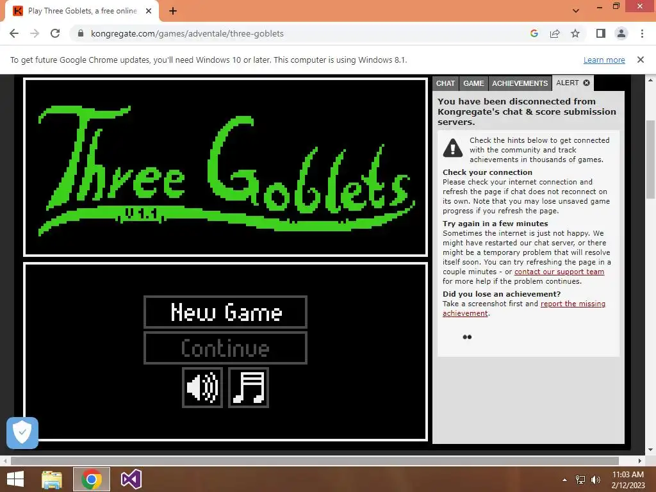Toggle the game sound effects speaker icon

202,388
